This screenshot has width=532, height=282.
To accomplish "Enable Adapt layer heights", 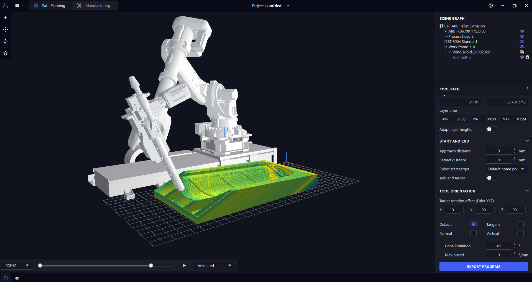I will point(492,129).
